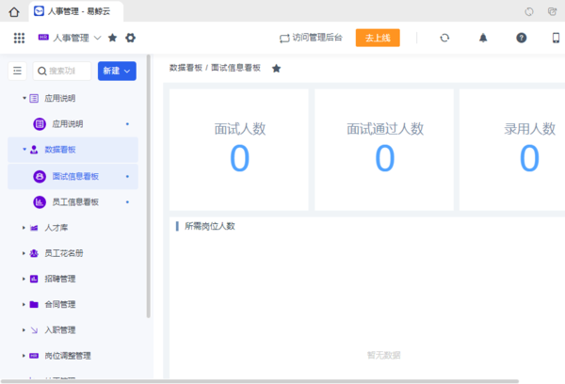Open app settings gear icon
Image resolution: width=565 pixels, height=384 pixels.
coord(131,38)
